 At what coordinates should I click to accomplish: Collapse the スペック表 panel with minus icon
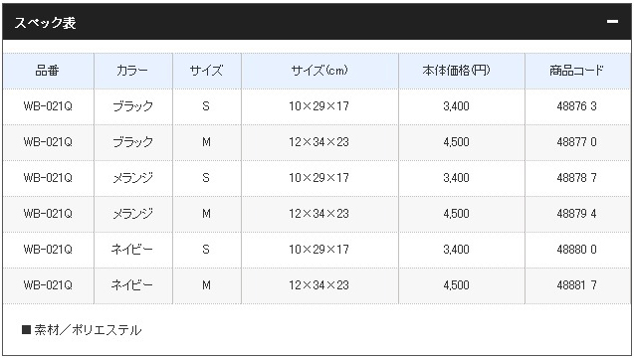(x=612, y=22)
